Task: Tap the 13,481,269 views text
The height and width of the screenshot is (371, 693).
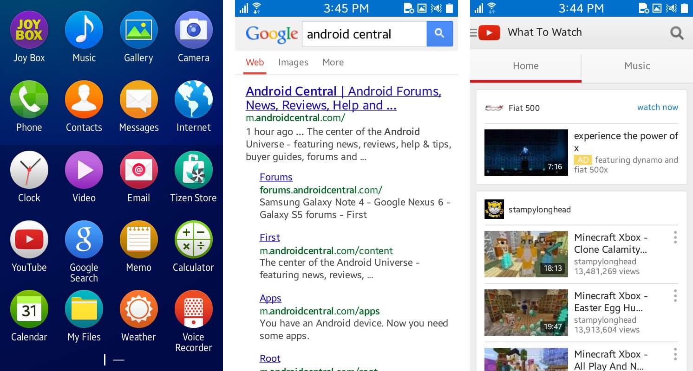Action: [607, 271]
